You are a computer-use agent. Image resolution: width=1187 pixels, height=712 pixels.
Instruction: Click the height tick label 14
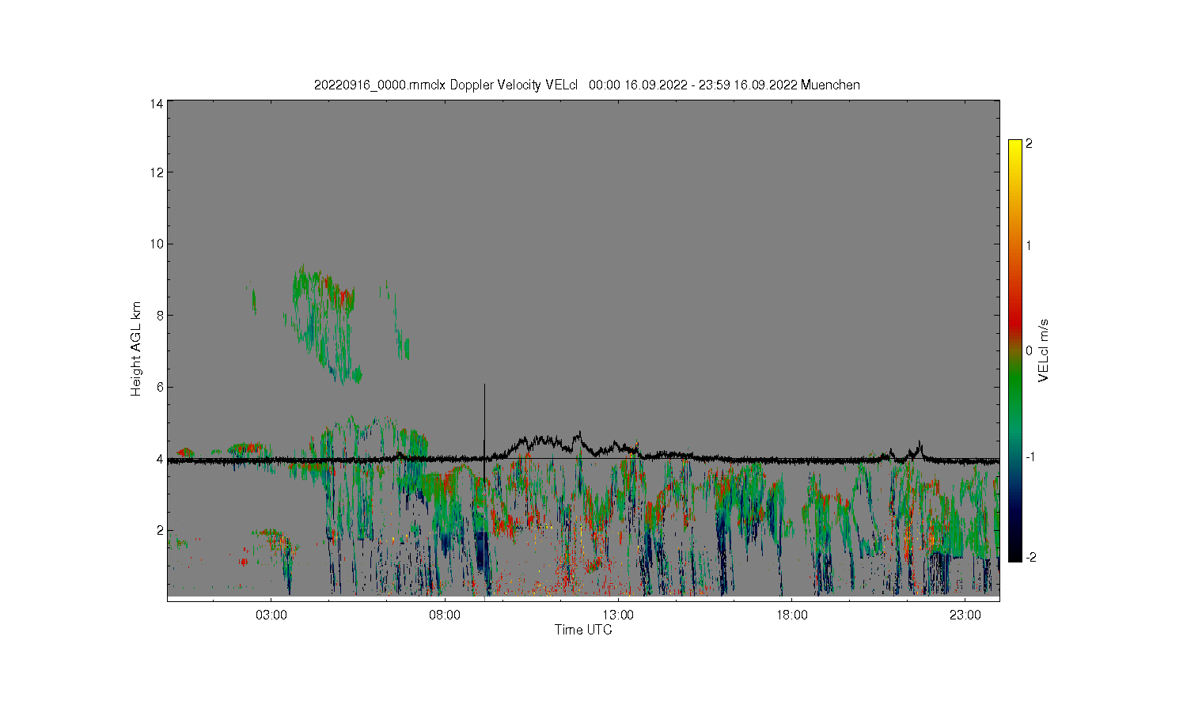tap(157, 104)
